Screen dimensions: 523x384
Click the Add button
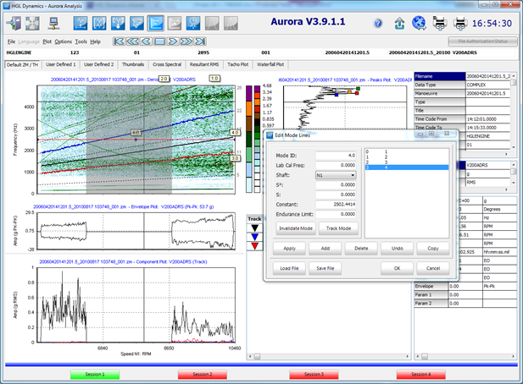point(325,248)
